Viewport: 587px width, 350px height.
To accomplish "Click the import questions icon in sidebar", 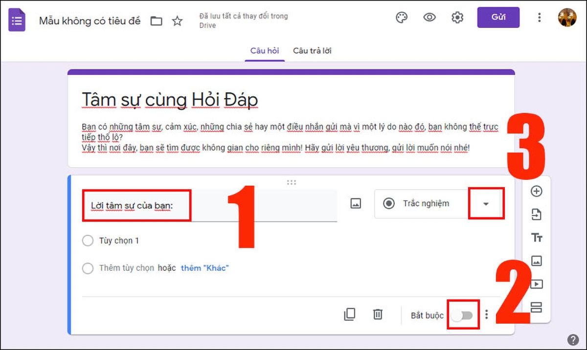I will pos(537,215).
